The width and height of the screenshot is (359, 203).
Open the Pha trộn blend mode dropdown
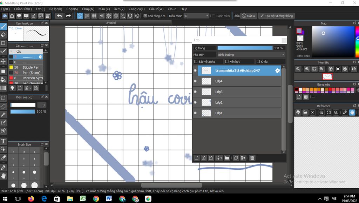click(251, 55)
